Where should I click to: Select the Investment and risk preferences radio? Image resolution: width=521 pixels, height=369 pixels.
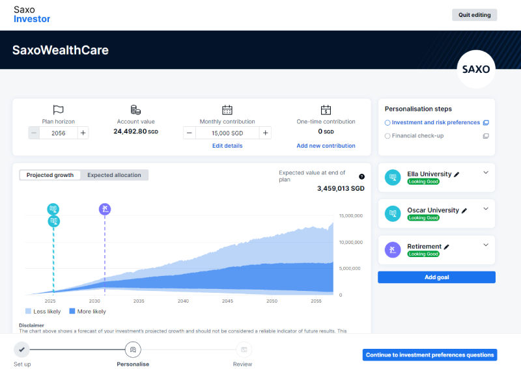[x=387, y=122]
